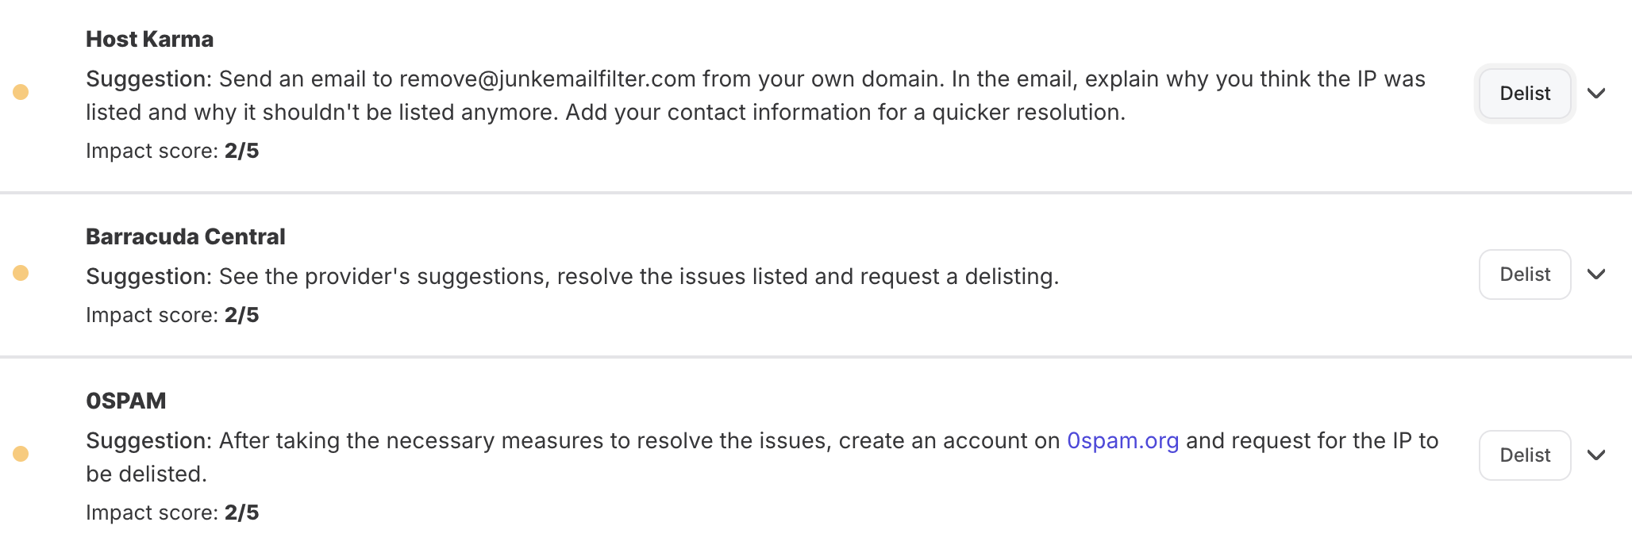The height and width of the screenshot is (549, 1632).
Task: Expand the Host Karma entry chevron
Action: tap(1596, 94)
